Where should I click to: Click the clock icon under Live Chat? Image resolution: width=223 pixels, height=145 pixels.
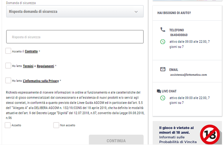(163, 98)
